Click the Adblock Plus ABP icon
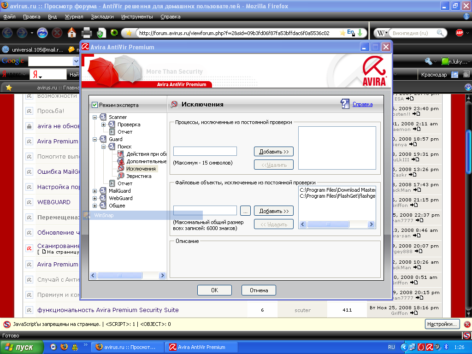Viewport: 472px width, 354px height. pyautogui.click(x=460, y=33)
